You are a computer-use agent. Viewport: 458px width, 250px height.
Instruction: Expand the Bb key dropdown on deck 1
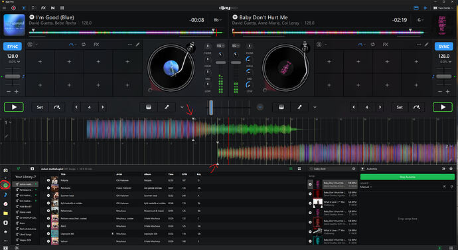[217, 20]
